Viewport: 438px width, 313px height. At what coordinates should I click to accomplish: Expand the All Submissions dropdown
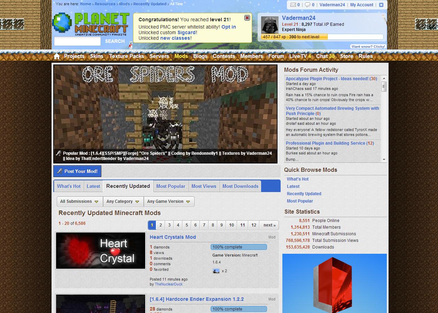[80, 201]
